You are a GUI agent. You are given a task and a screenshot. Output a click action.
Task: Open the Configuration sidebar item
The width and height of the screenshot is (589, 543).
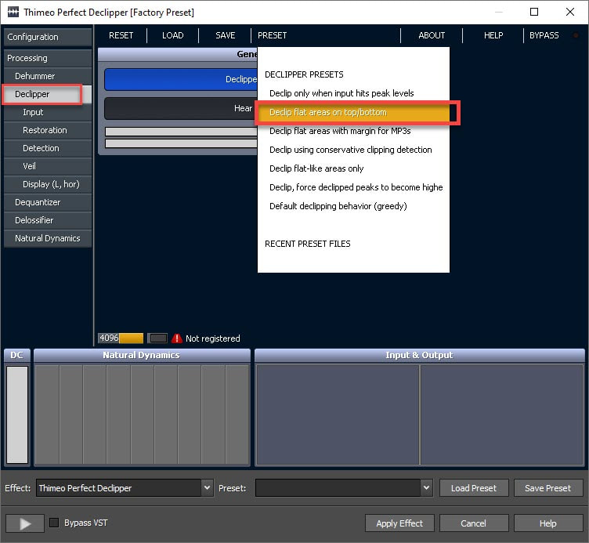pyautogui.click(x=48, y=37)
